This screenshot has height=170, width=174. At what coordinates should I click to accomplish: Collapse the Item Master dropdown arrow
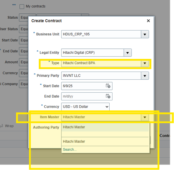coord(145,117)
